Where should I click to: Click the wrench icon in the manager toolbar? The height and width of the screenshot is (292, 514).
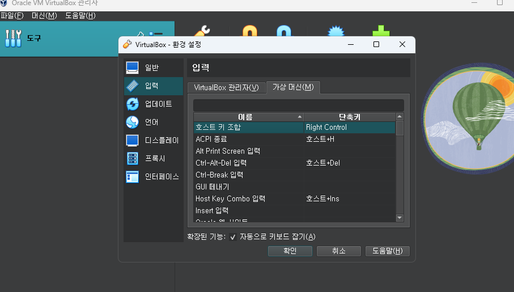202,31
